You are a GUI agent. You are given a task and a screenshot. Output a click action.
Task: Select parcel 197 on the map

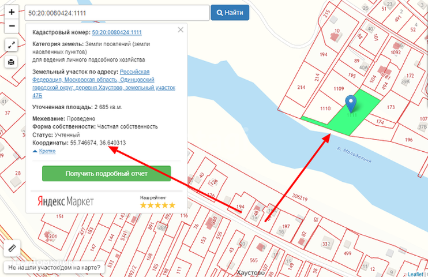286,226
